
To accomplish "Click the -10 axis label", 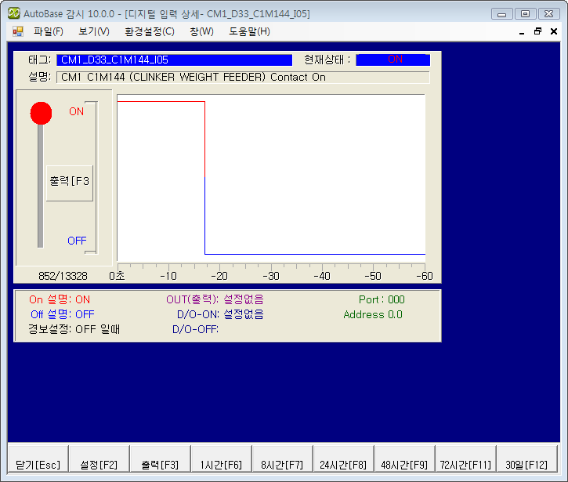I will (168, 276).
